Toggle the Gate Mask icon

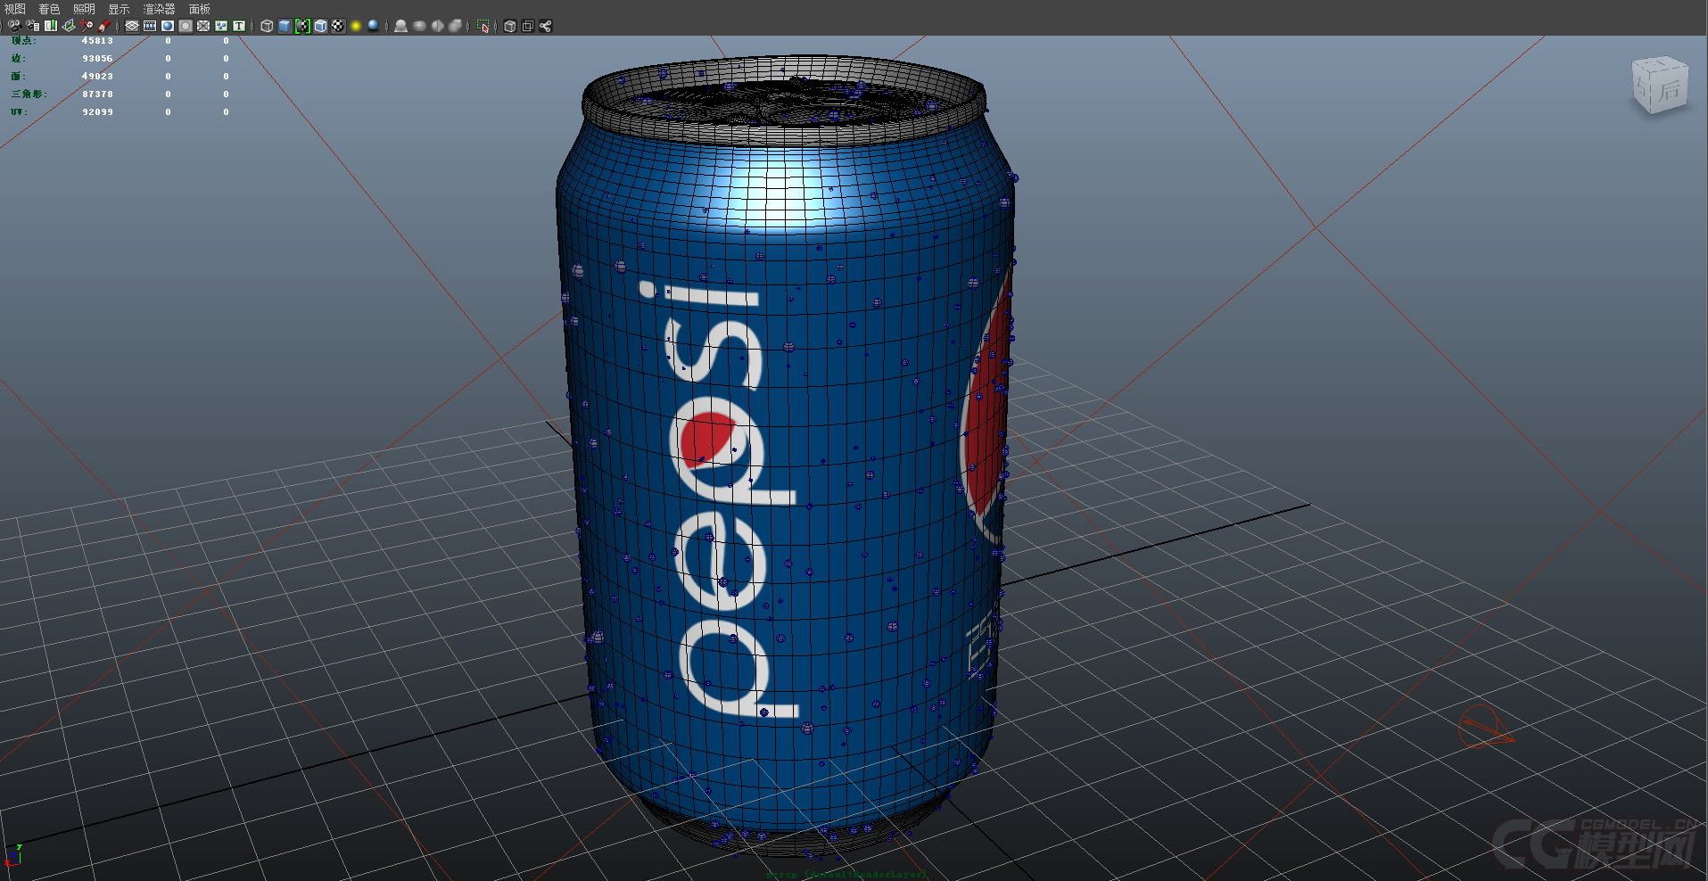click(186, 26)
